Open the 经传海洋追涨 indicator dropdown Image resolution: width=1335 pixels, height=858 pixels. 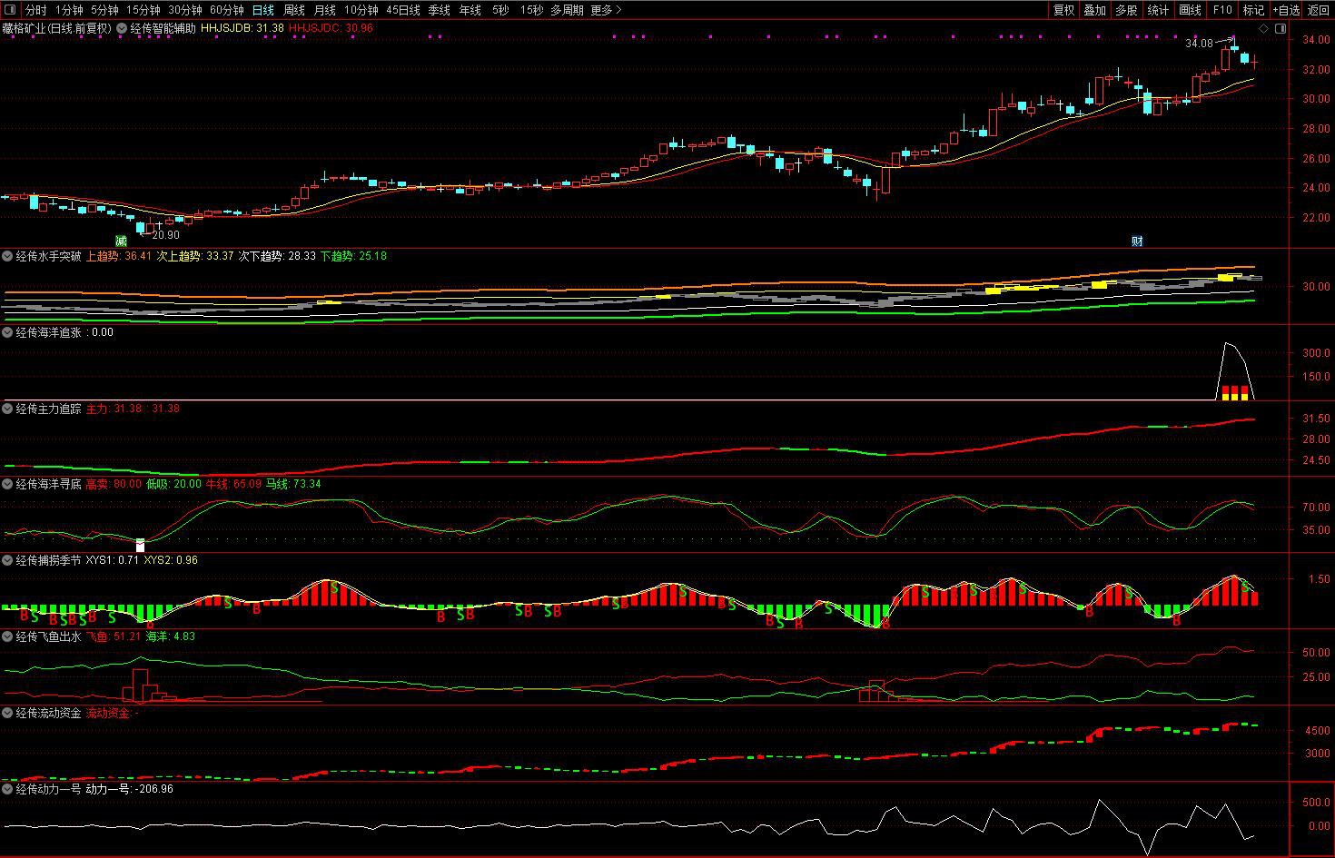pyautogui.click(x=8, y=332)
